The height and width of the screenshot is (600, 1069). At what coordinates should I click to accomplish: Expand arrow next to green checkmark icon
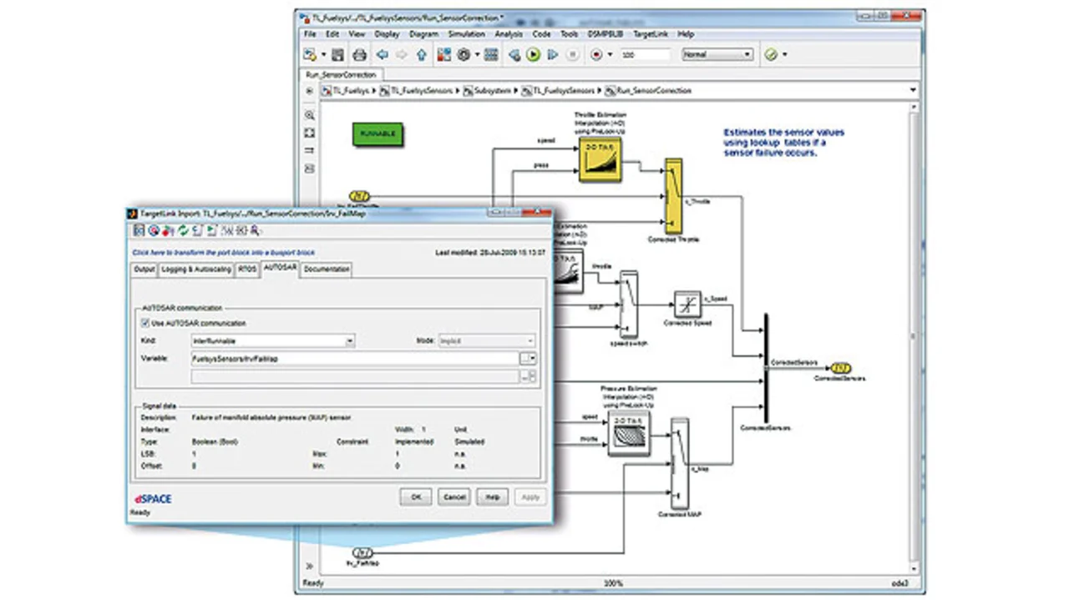[x=783, y=55]
